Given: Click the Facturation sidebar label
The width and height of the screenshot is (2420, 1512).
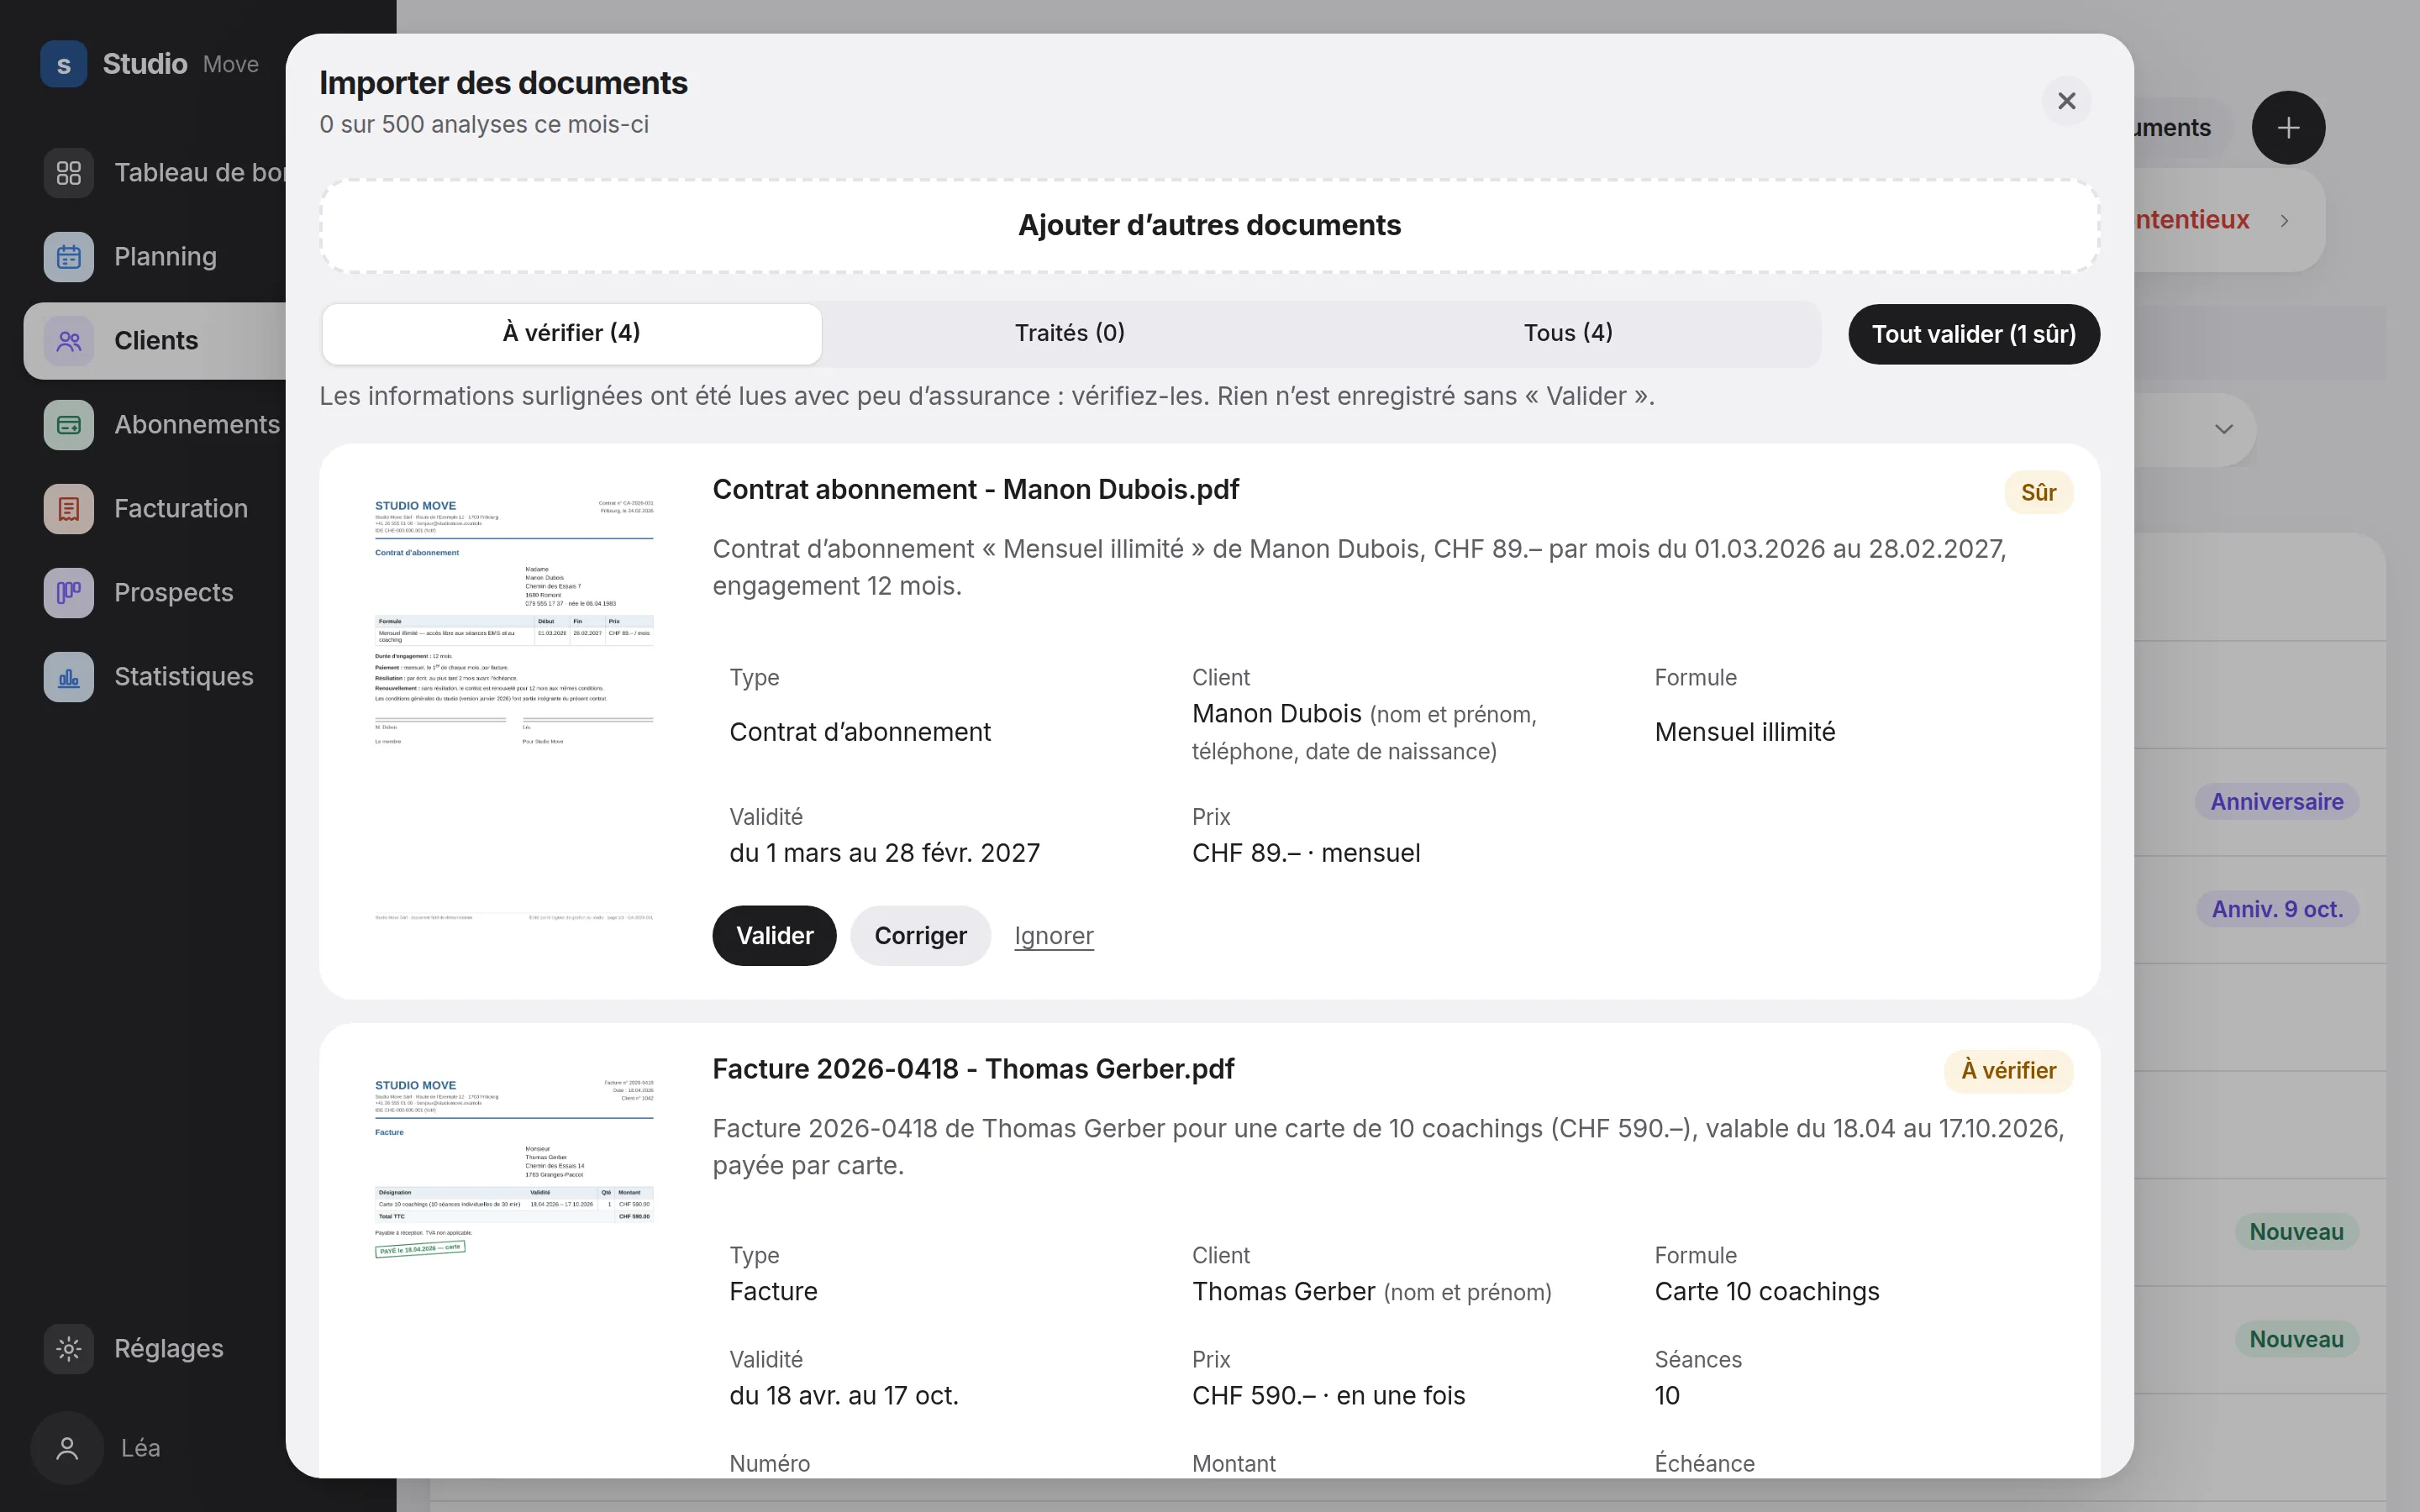Looking at the screenshot, I should [x=181, y=509].
